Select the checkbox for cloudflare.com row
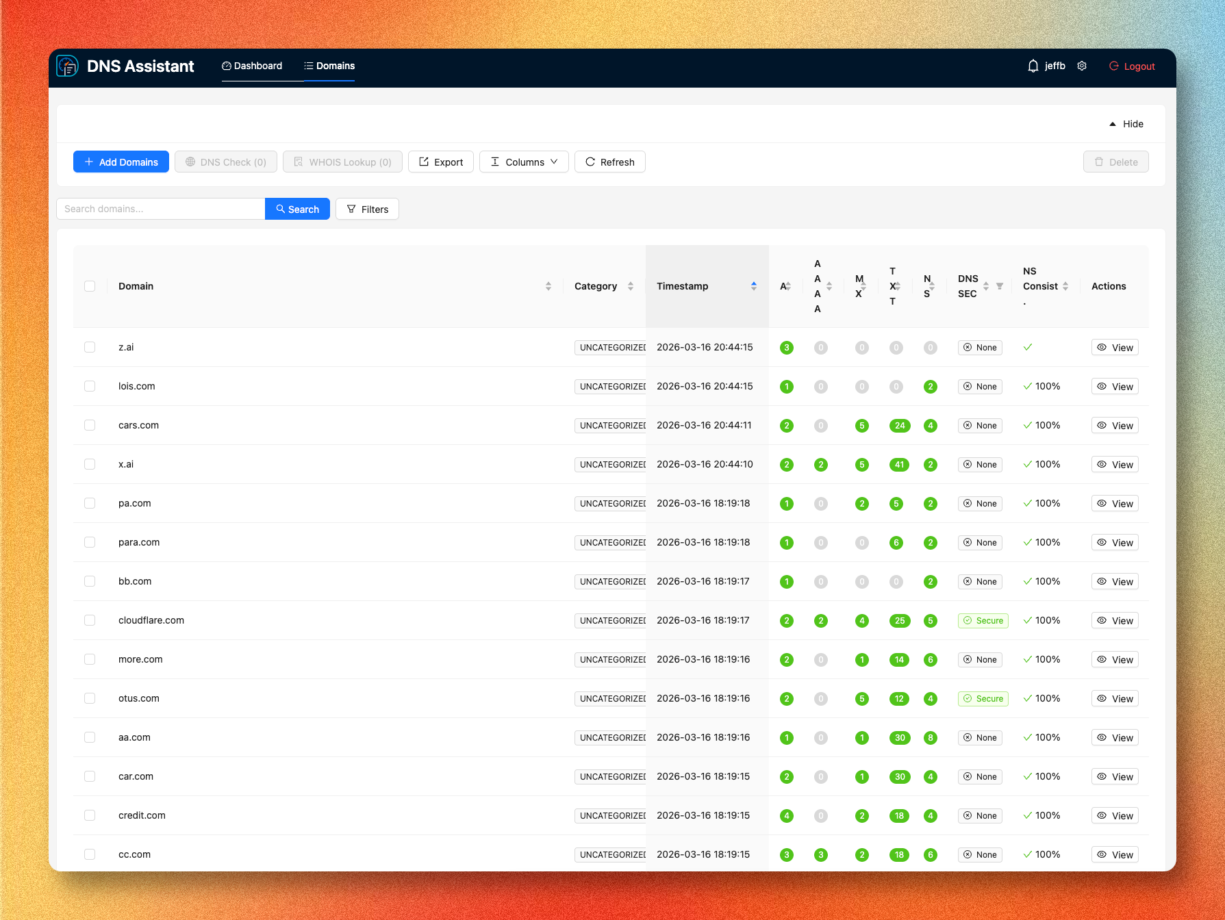1225x920 pixels. 90,620
